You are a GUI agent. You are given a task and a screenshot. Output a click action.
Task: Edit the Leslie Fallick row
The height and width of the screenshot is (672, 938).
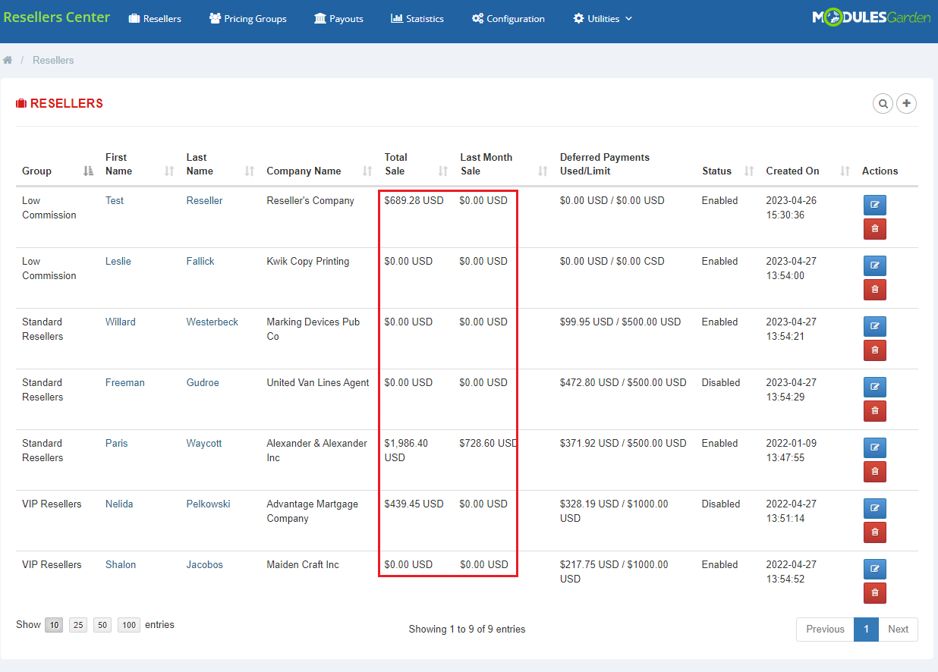(875, 265)
